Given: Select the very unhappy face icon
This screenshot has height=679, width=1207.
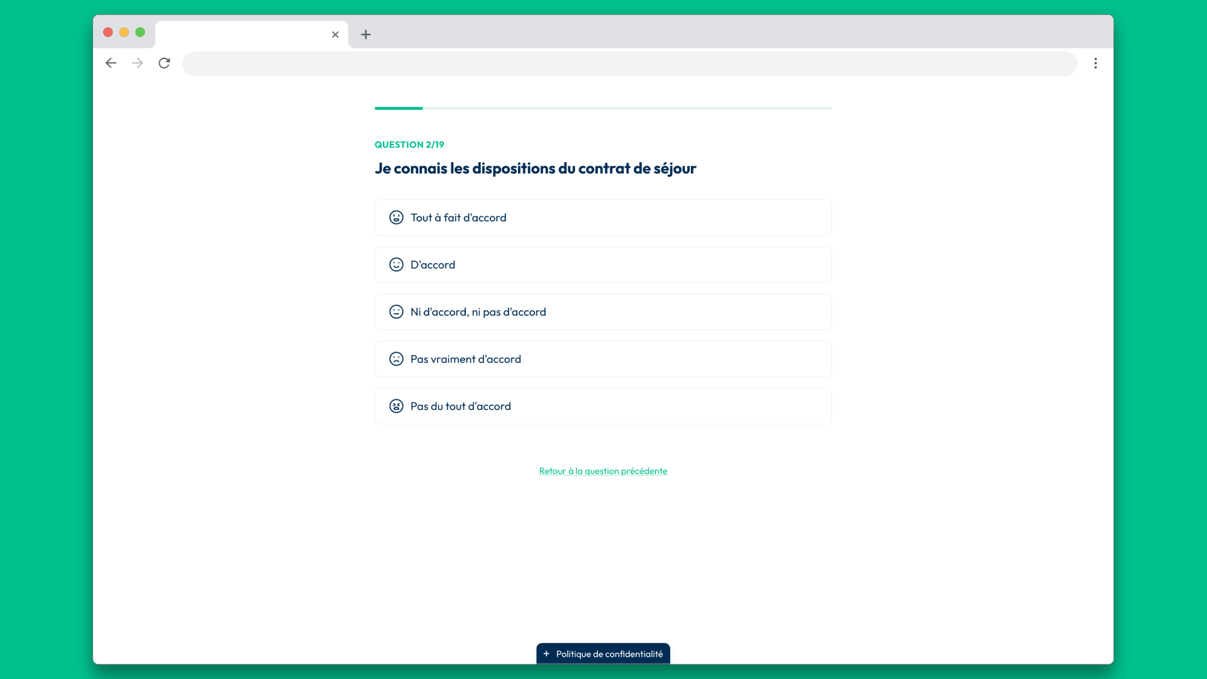Looking at the screenshot, I should pos(396,406).
